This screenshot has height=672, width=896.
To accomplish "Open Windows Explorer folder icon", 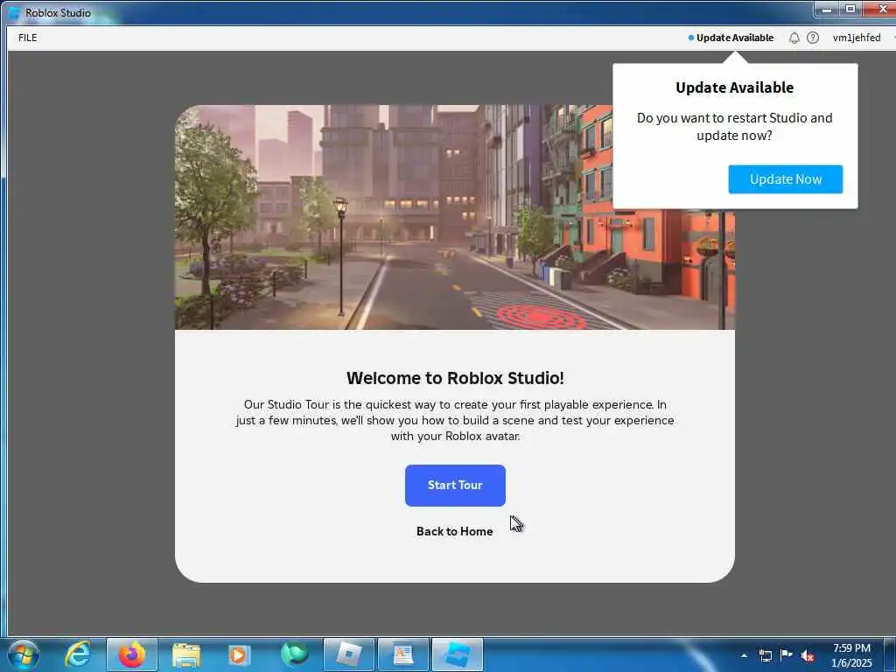I will click(185, 654).
